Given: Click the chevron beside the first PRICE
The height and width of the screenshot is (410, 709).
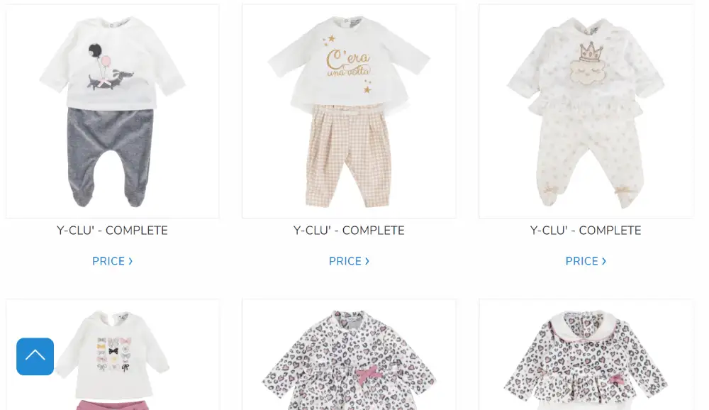Looking at the screenshot, I should [x=130, y=261].
